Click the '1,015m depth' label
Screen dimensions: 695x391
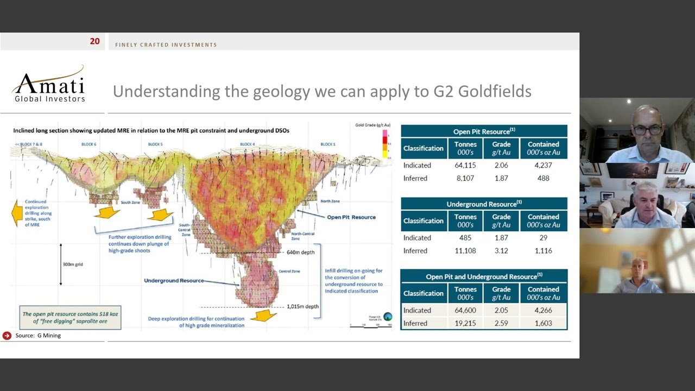pos(302,306)
